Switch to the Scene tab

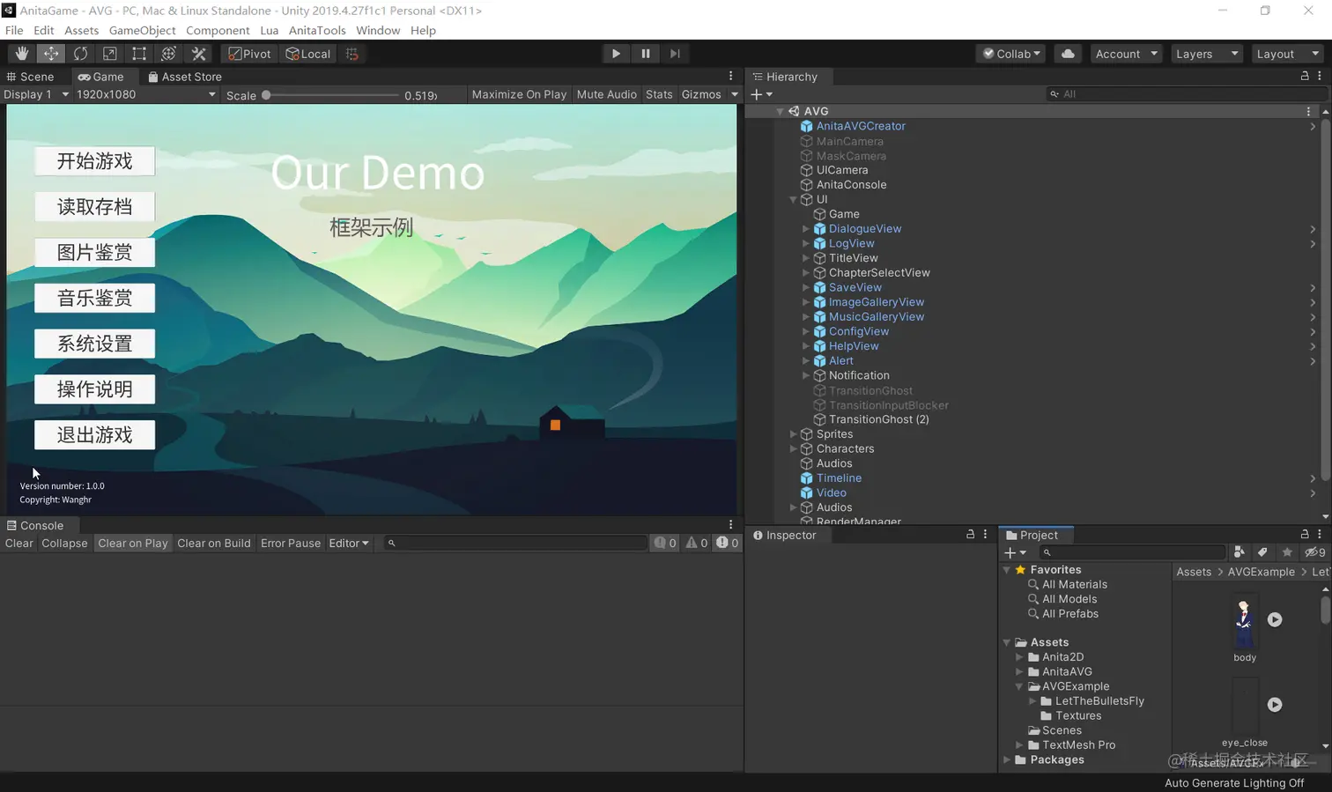pos(31,77)
